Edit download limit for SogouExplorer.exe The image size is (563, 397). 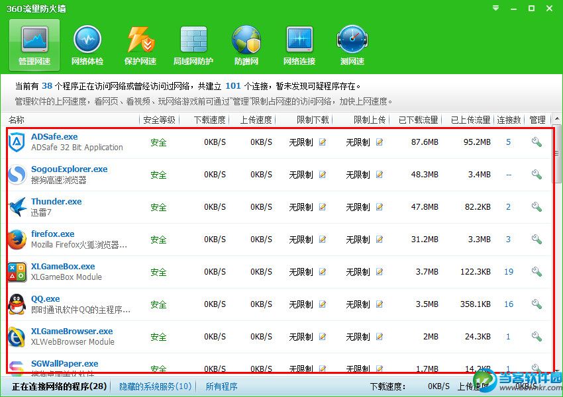coord(323,174)
